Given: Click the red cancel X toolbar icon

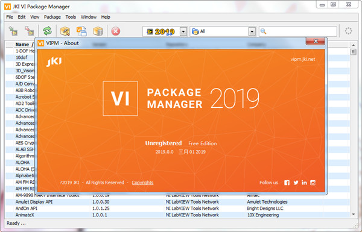Looking at the screenshot, I should [116, 31].
